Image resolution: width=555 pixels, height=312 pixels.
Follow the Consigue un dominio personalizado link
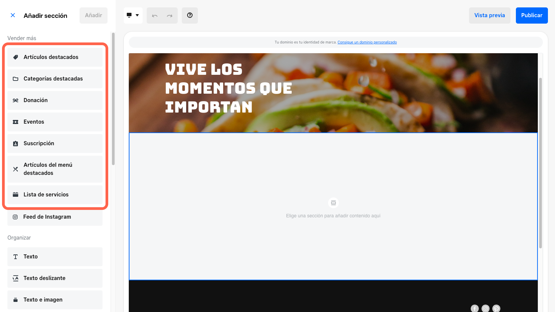[x=367, y=42]
